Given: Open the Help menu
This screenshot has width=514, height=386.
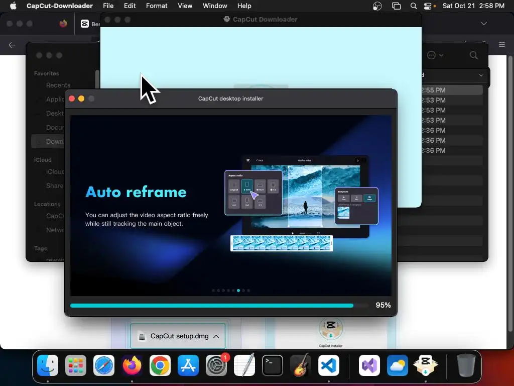Looking at the screenshot, I should tap(244, 6).
